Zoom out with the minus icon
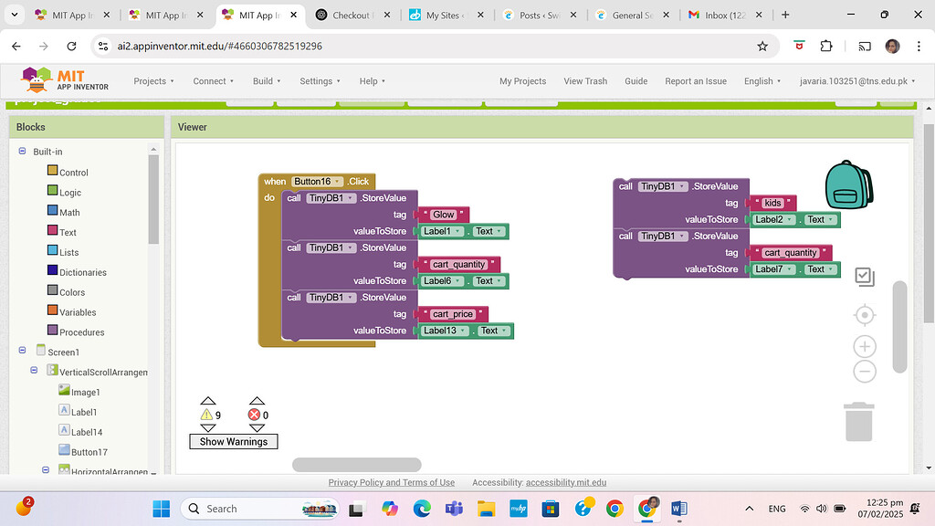The image size is (935, 526). click(864, 372)
